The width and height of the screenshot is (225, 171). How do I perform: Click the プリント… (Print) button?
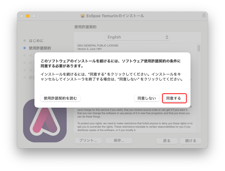pos(88,141)
